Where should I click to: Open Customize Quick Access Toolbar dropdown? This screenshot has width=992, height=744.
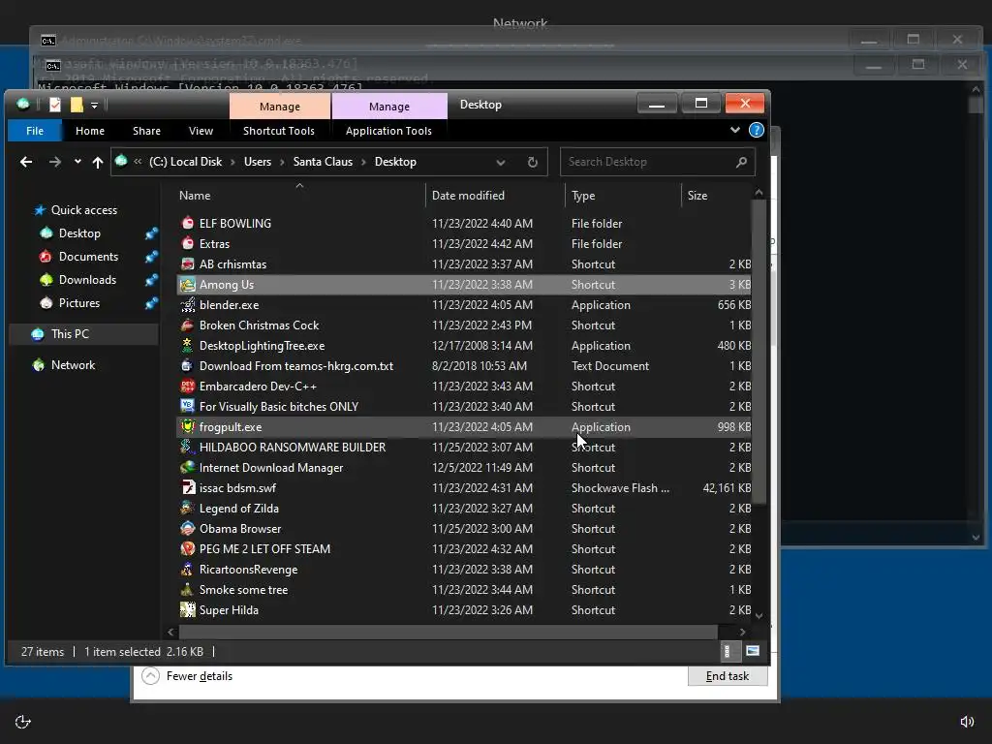[94, 105]
